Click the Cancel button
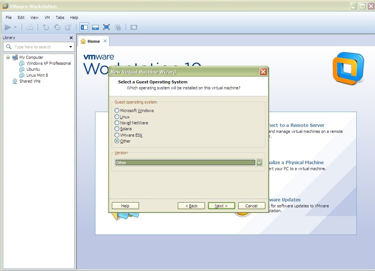This screenshot has width=375, height=271. [x=252, y=206]
